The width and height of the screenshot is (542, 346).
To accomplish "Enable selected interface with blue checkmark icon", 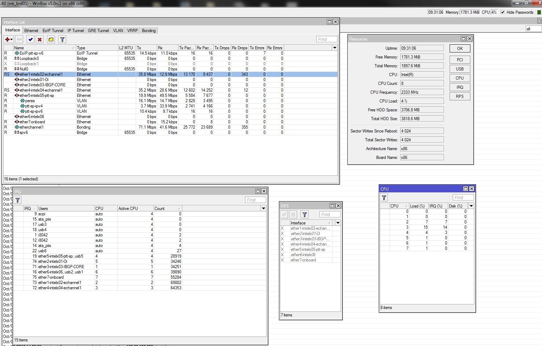I will pos(30,39).
